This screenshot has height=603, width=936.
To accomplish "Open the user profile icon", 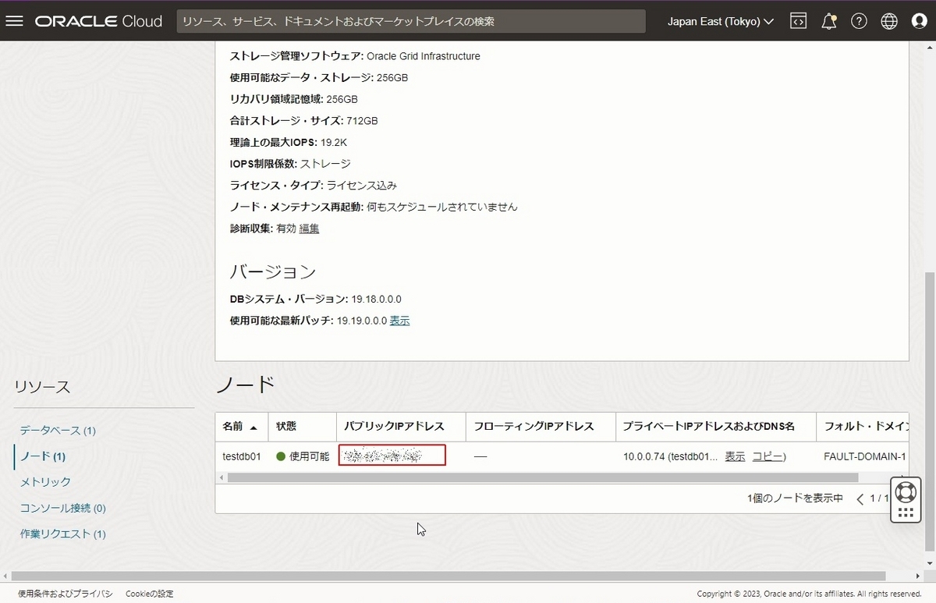I will (x=919, y=21).
